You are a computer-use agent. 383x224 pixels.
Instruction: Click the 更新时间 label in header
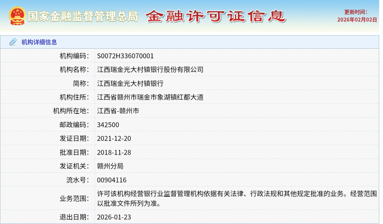pos(356,12)
